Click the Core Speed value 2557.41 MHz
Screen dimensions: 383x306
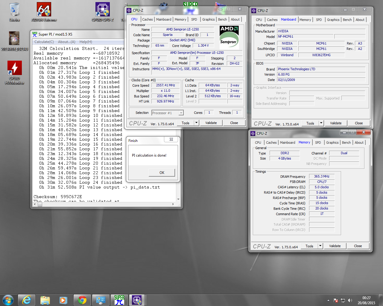click(x=165, y=85)
